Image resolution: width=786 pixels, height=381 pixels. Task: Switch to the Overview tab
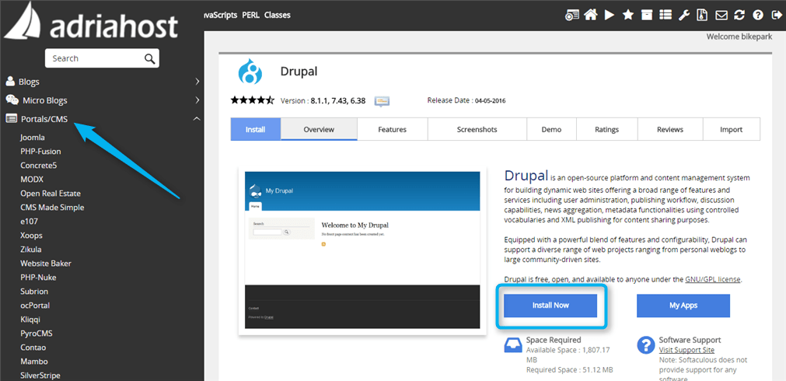click(x=319, y=129)
